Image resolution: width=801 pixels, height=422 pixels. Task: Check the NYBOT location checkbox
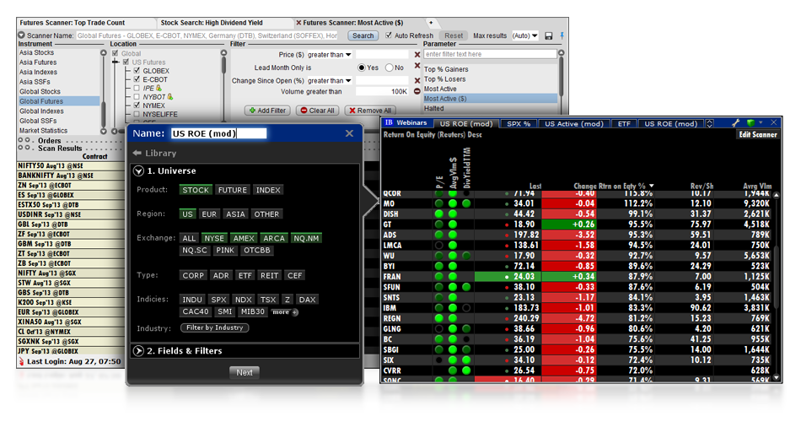(x=137, y=97)
